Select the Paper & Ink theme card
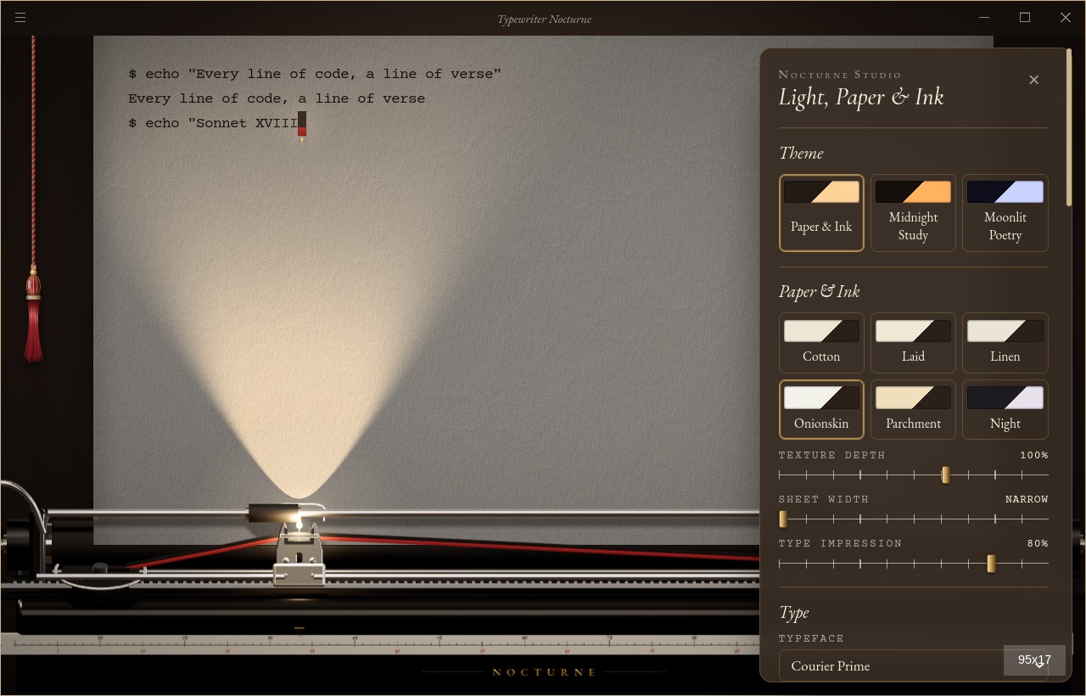Screen dimensions: 1086x696 point(821,213)
